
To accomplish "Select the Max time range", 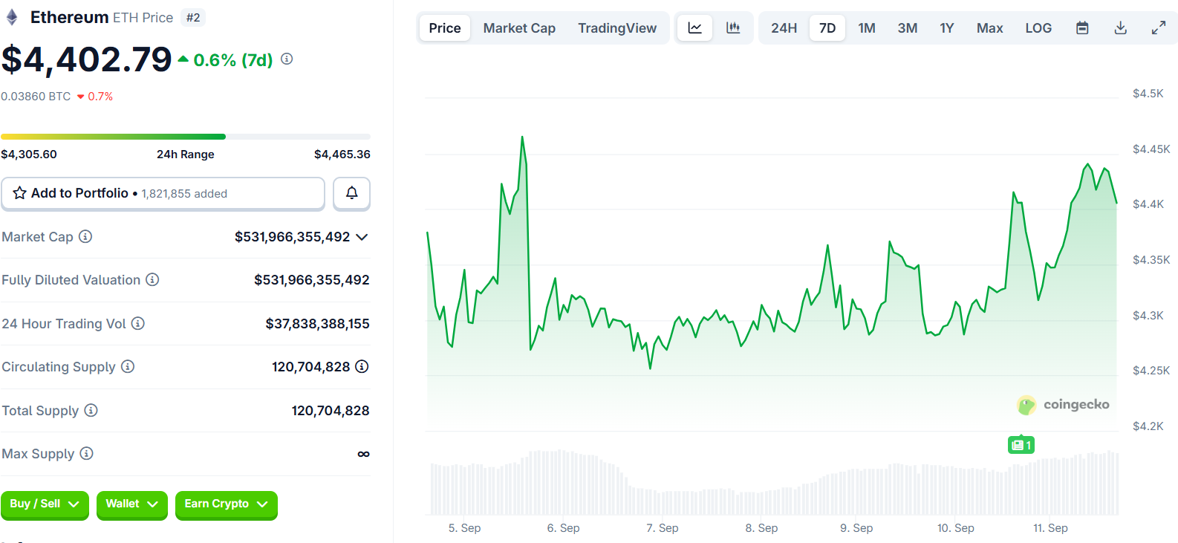I will coord(990,28).
